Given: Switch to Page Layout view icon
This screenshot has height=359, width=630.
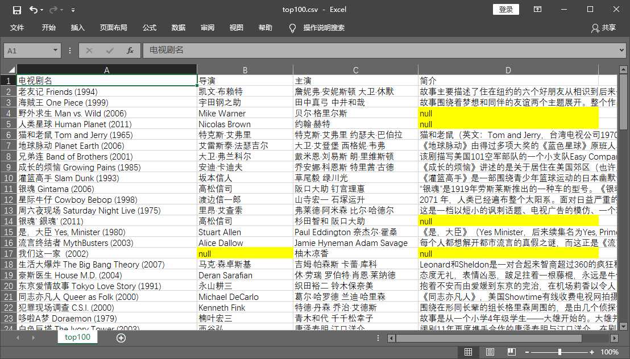Looking at the screenshot, I should click(490, 352).
